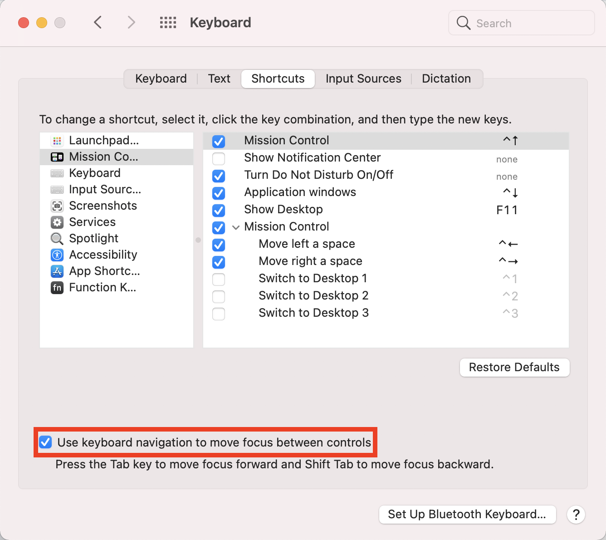Image resolution: width=606 pixels, height=540 pixels.
Task: Click the Function Keys fn icon
Action: pyautogui.click(x=57, y=288)
